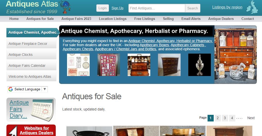The height and width of the screenshot is (136, 262).
Task: Open the wooden drawer cabinet thumbnail
Action: click(169, 65)
